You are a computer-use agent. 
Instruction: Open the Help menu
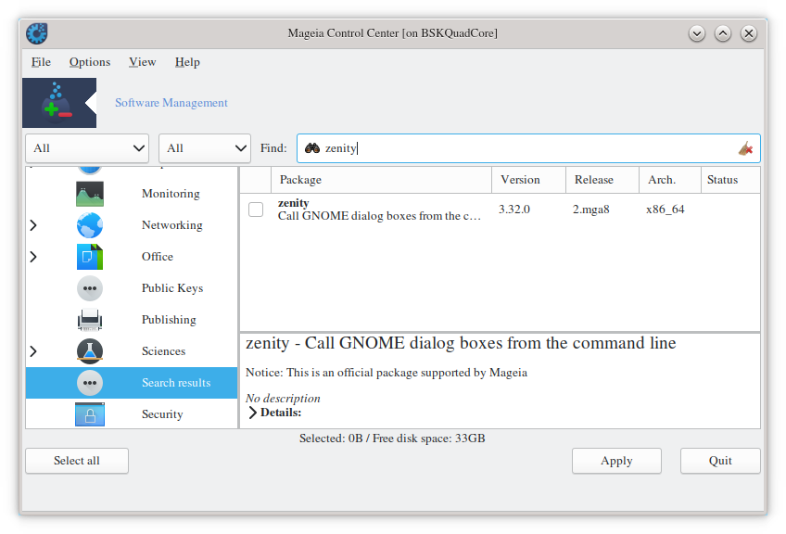pos(187,62)
